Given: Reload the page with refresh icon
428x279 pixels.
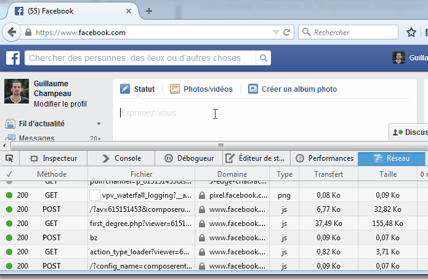Looking at the screenshot, I should click(286, 33).
